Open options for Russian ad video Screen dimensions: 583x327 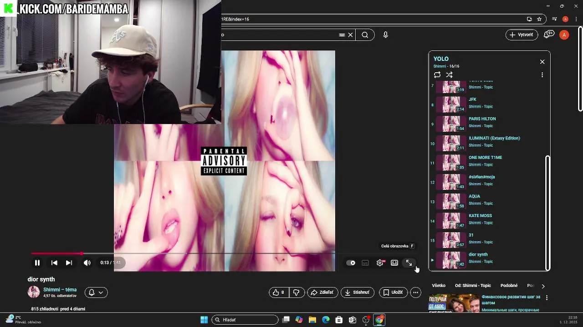(x=547, y=298)
